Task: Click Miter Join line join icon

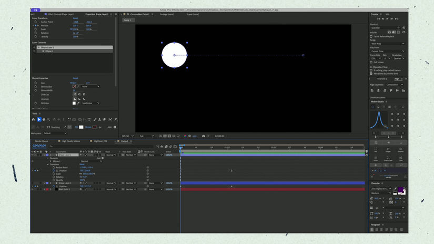Action: [75, 99]
